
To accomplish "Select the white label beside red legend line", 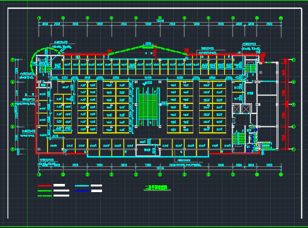I will tap(59, 185).
